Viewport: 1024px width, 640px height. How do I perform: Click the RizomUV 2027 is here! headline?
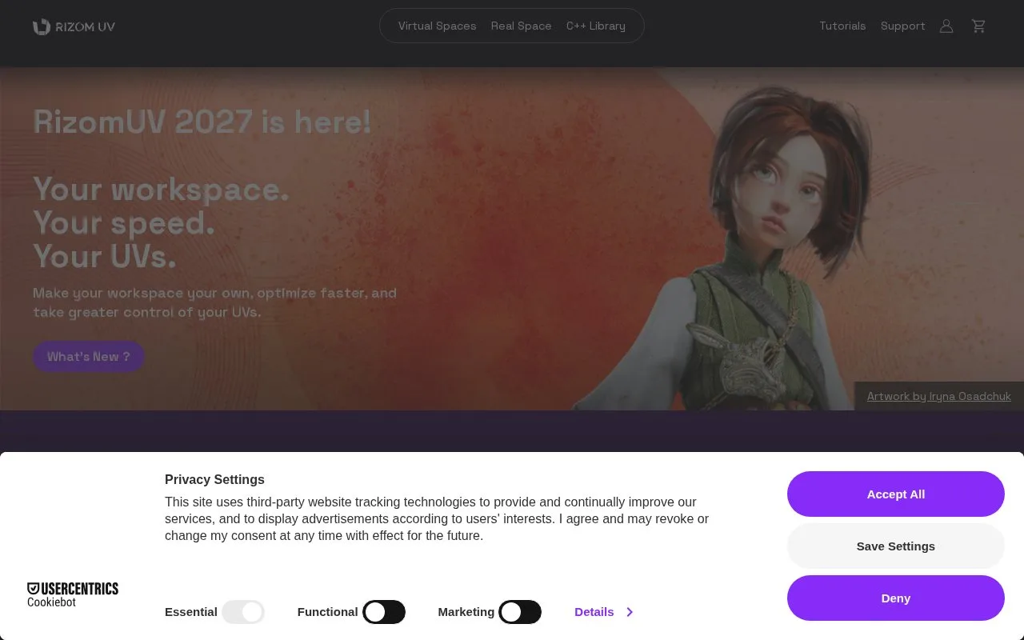click(x=202, y=122)
